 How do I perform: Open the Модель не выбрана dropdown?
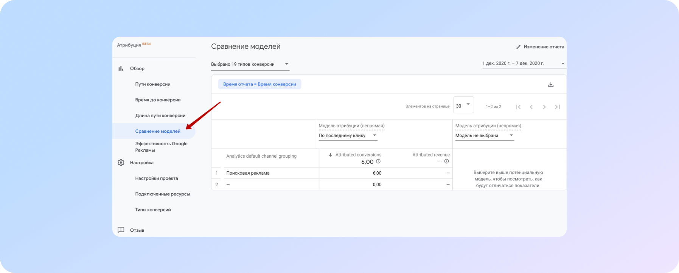click(485, 135)
